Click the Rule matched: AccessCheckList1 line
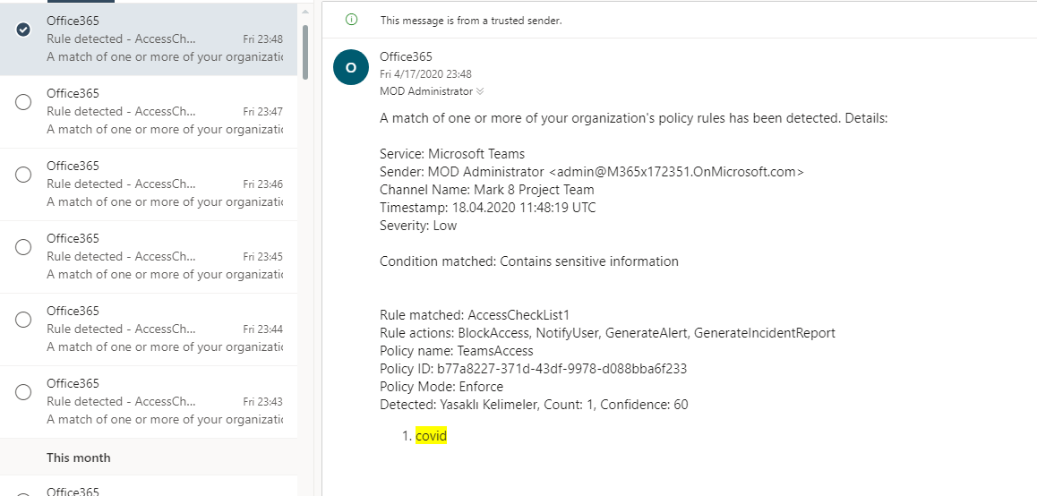The width and height of the screenshot is (1037, 496). point(475,315)
